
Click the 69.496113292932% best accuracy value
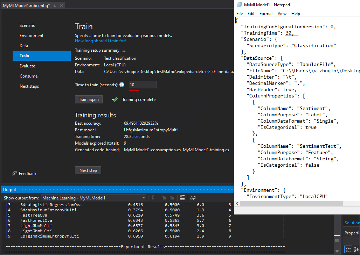(x=141, y=123)
